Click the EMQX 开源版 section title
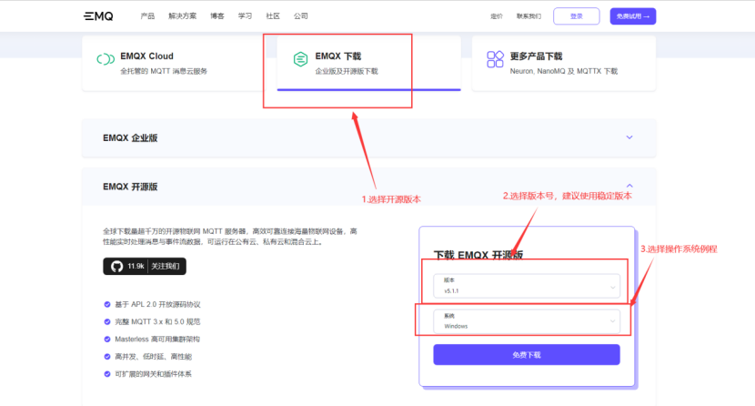The width and height of the screenshot is (755, 406). click(130, 187)
